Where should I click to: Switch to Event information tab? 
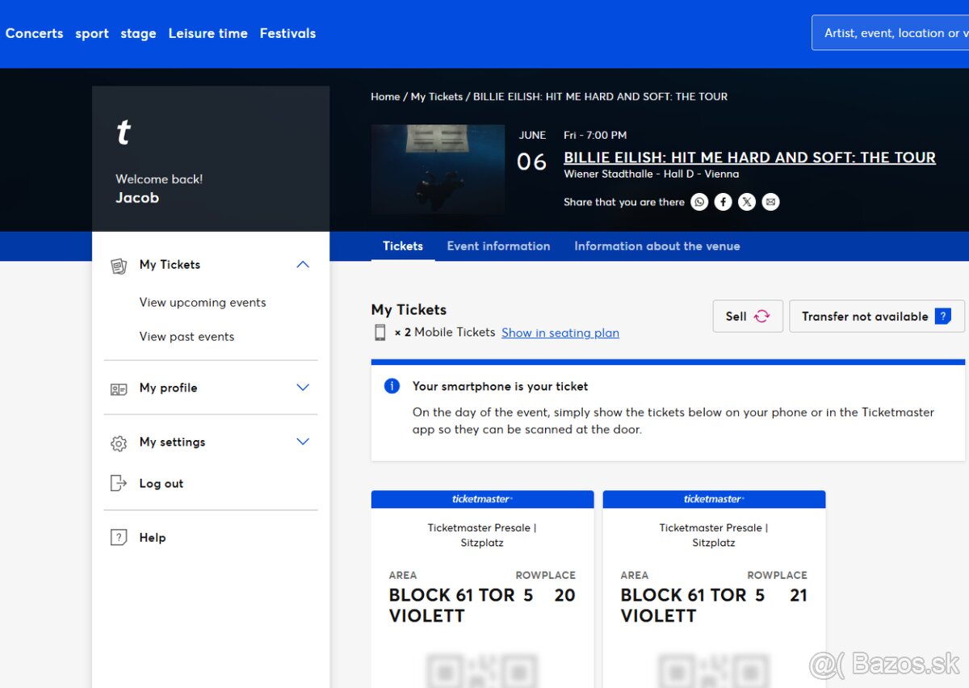(498, 246)
